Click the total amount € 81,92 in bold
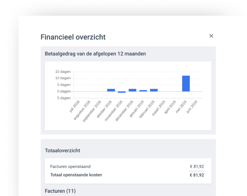 [x=197, y=175]
